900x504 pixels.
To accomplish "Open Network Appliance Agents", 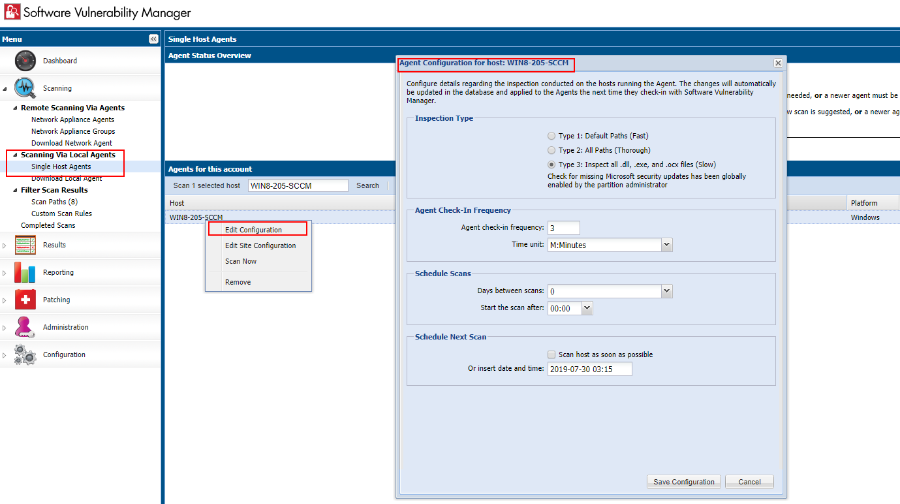I will coord(72,119).
